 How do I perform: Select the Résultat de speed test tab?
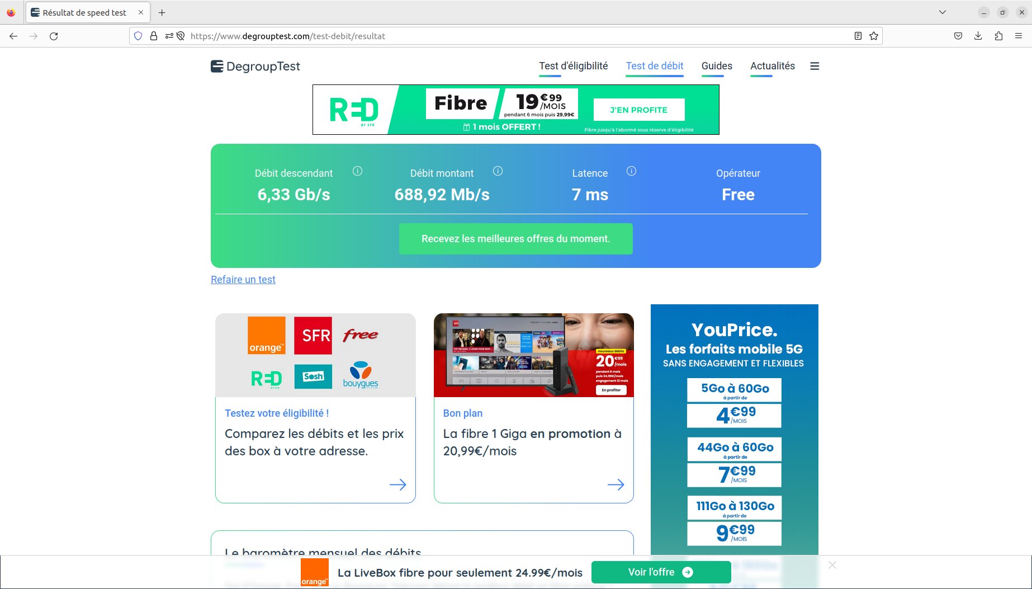coord(87,12)
